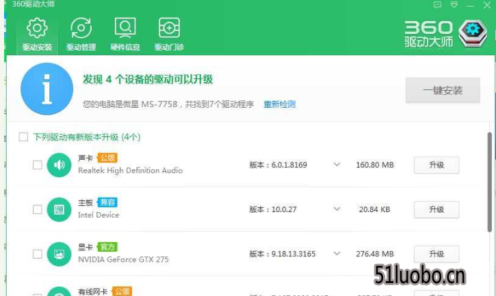This screenshot has width=496, height=296.
Task: Click 升级 for Realtek High Definition Audio
Action: coord(436,165)
